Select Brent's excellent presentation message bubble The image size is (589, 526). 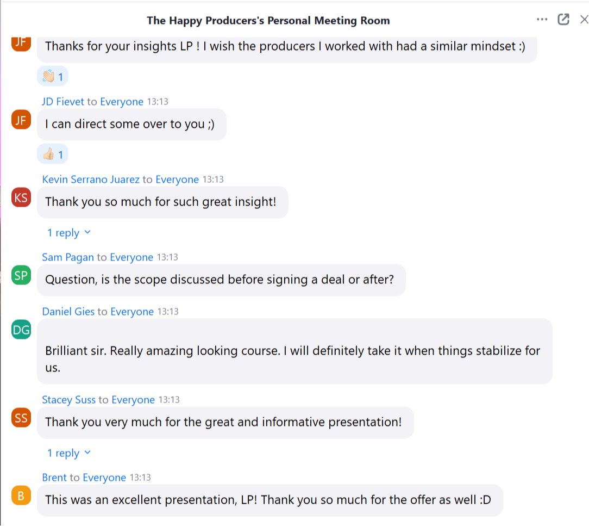(x=269, y=500)
